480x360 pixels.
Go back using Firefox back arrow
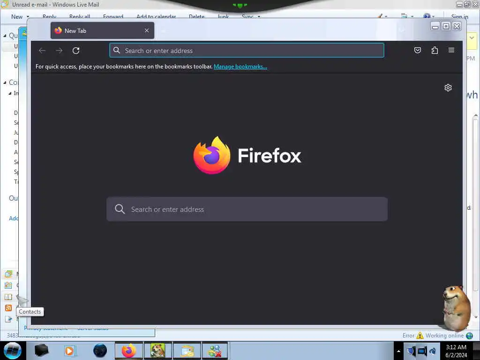[x=42, y=51]
